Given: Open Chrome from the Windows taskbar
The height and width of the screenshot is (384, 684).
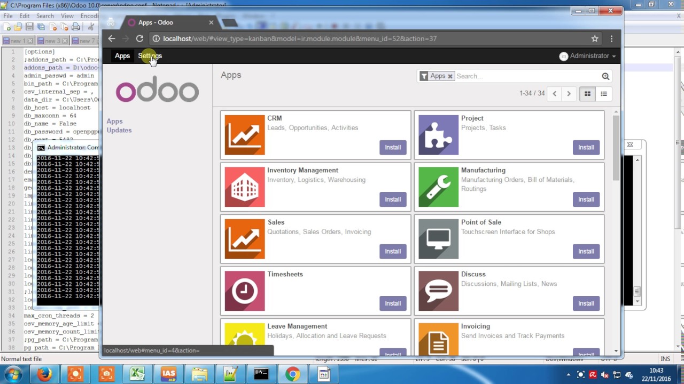Looking at the screenshot, I should pos(292,374).
